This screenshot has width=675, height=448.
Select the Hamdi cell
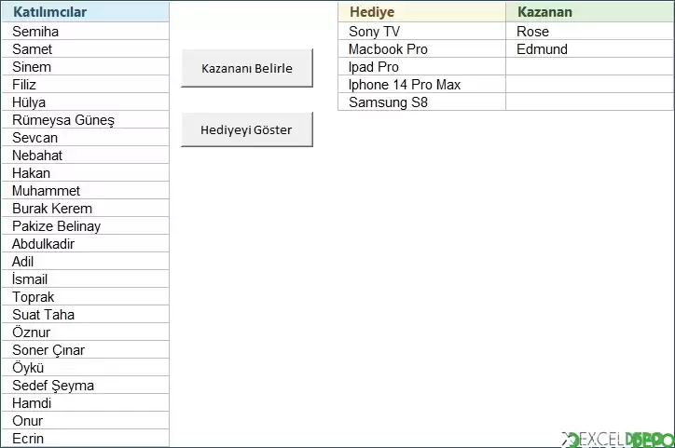[x=85, y=403]
